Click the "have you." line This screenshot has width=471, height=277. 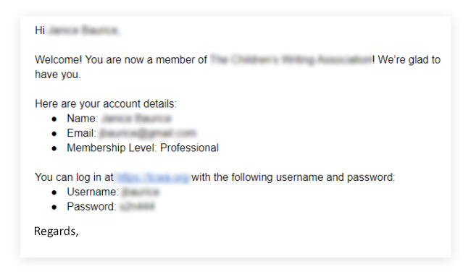point(58,74)
